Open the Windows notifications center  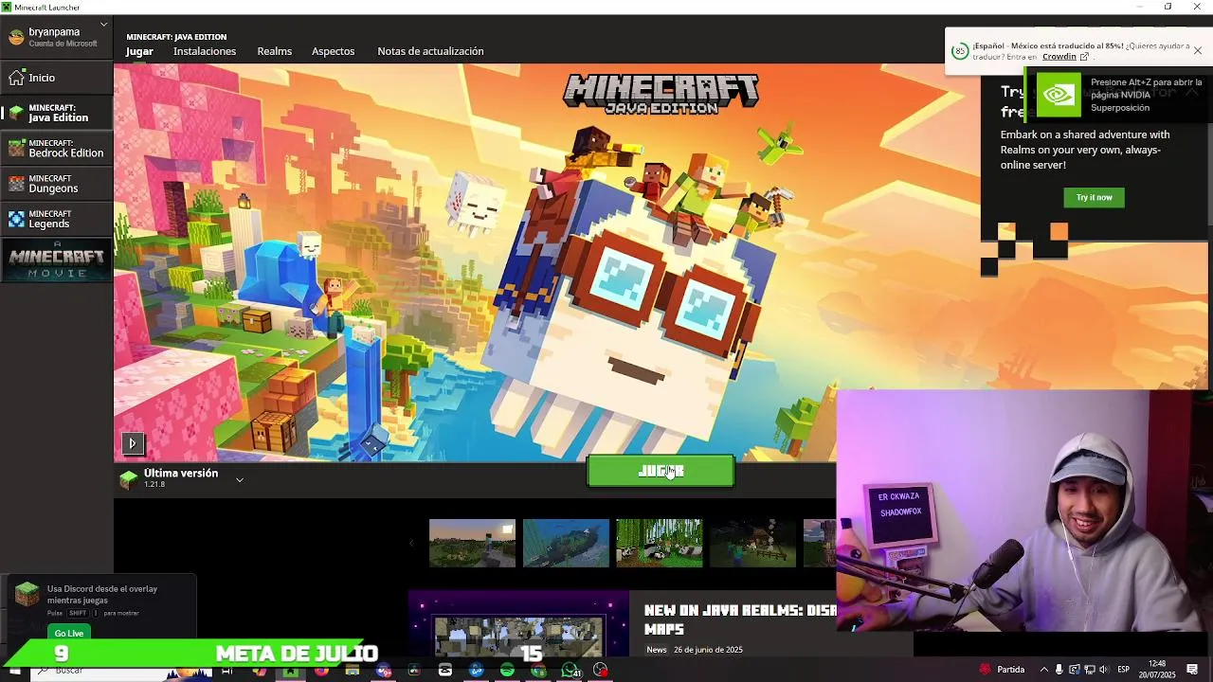point(1193,670)
